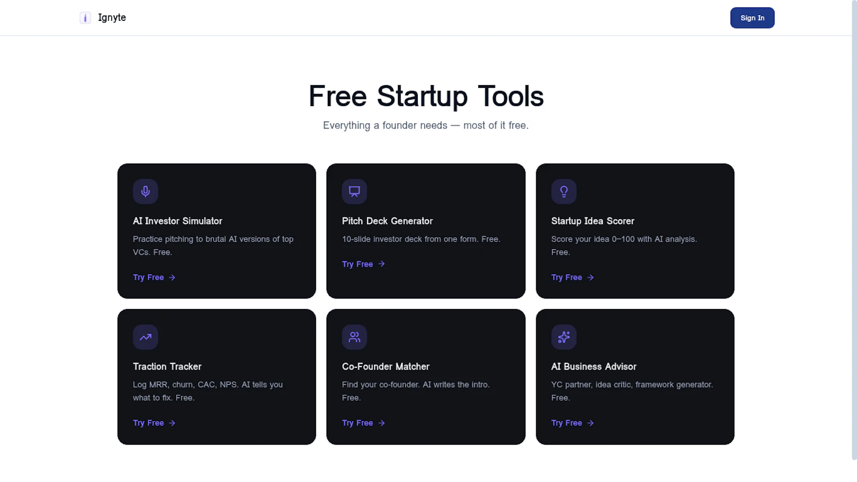Viewport: 857px width, 482px height.
Task: Click the trending chart icon on Traction Tracker
Action: (145, 337)
